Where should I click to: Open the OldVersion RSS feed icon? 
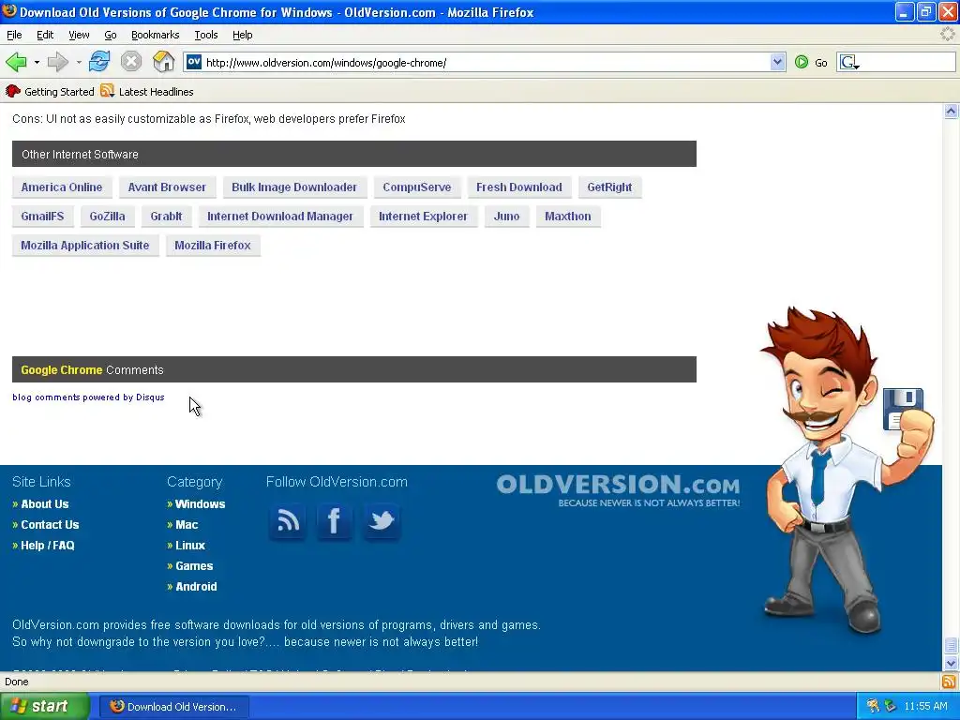288,521
